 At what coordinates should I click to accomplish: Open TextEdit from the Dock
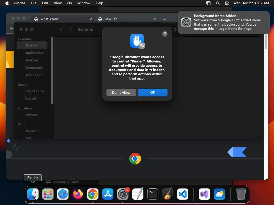click(138, 194)
